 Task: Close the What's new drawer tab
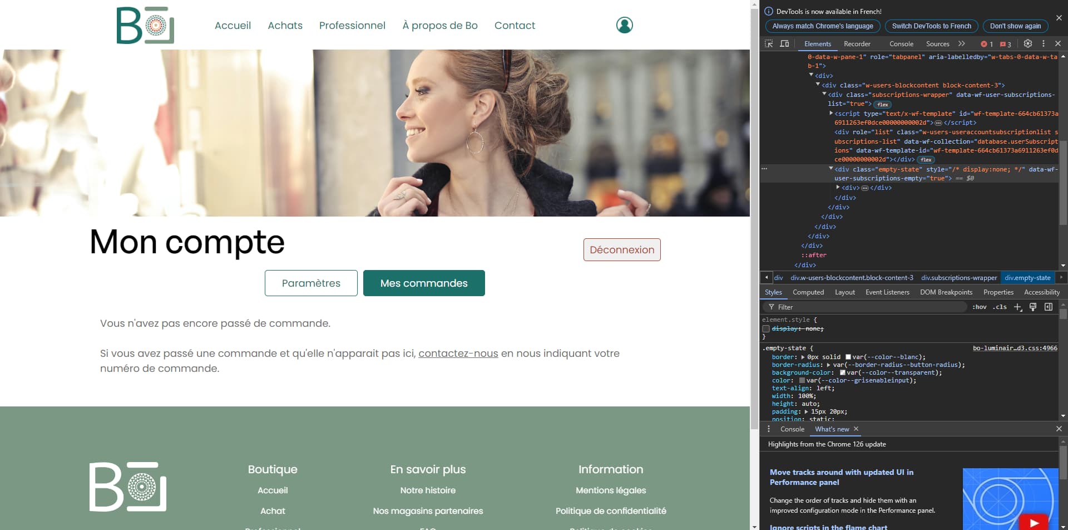click(x=856, y=429)
